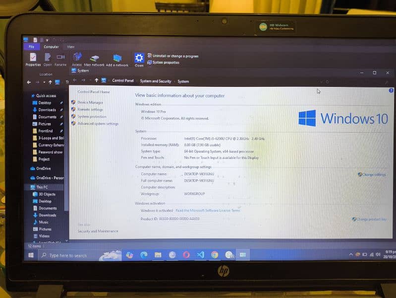Open the File menu tab
This screenshot has height=298, width=396.
[x=31, y=47]
